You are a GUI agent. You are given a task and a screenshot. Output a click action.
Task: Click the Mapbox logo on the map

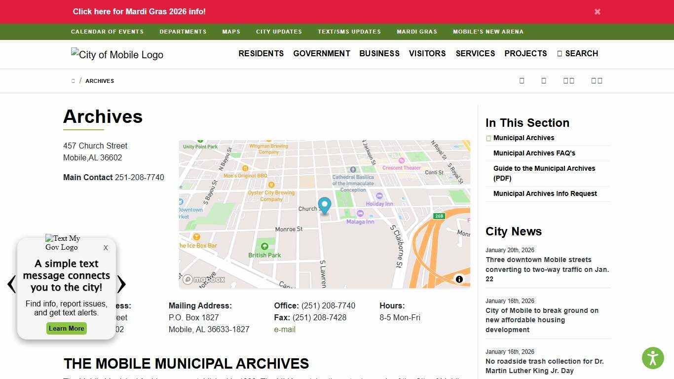pos(202,279)
